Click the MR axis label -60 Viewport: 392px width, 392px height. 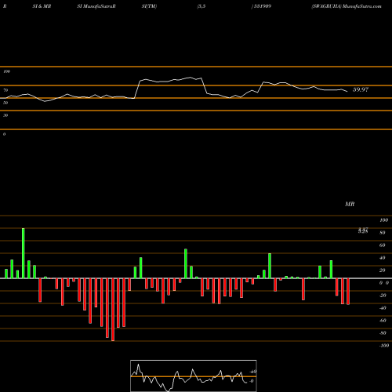383,321
